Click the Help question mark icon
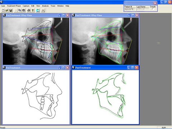 click(33, 10)
